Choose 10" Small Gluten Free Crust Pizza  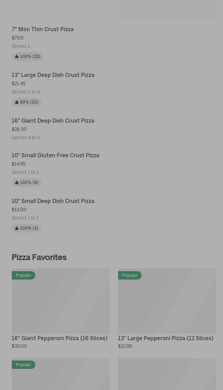click(x=55, y=155)
